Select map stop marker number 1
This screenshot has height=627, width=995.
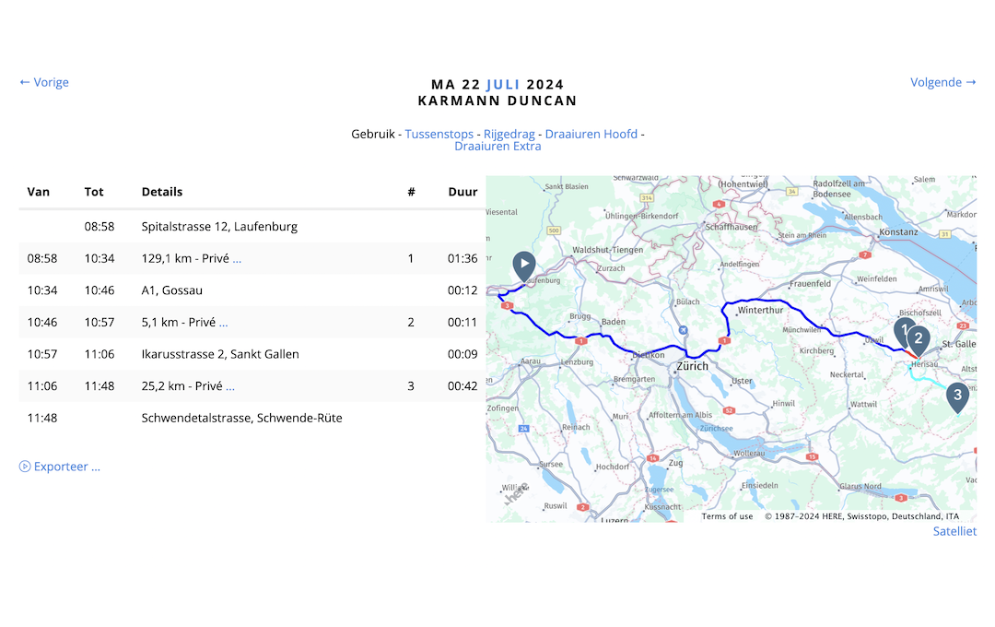click(901, 332)
